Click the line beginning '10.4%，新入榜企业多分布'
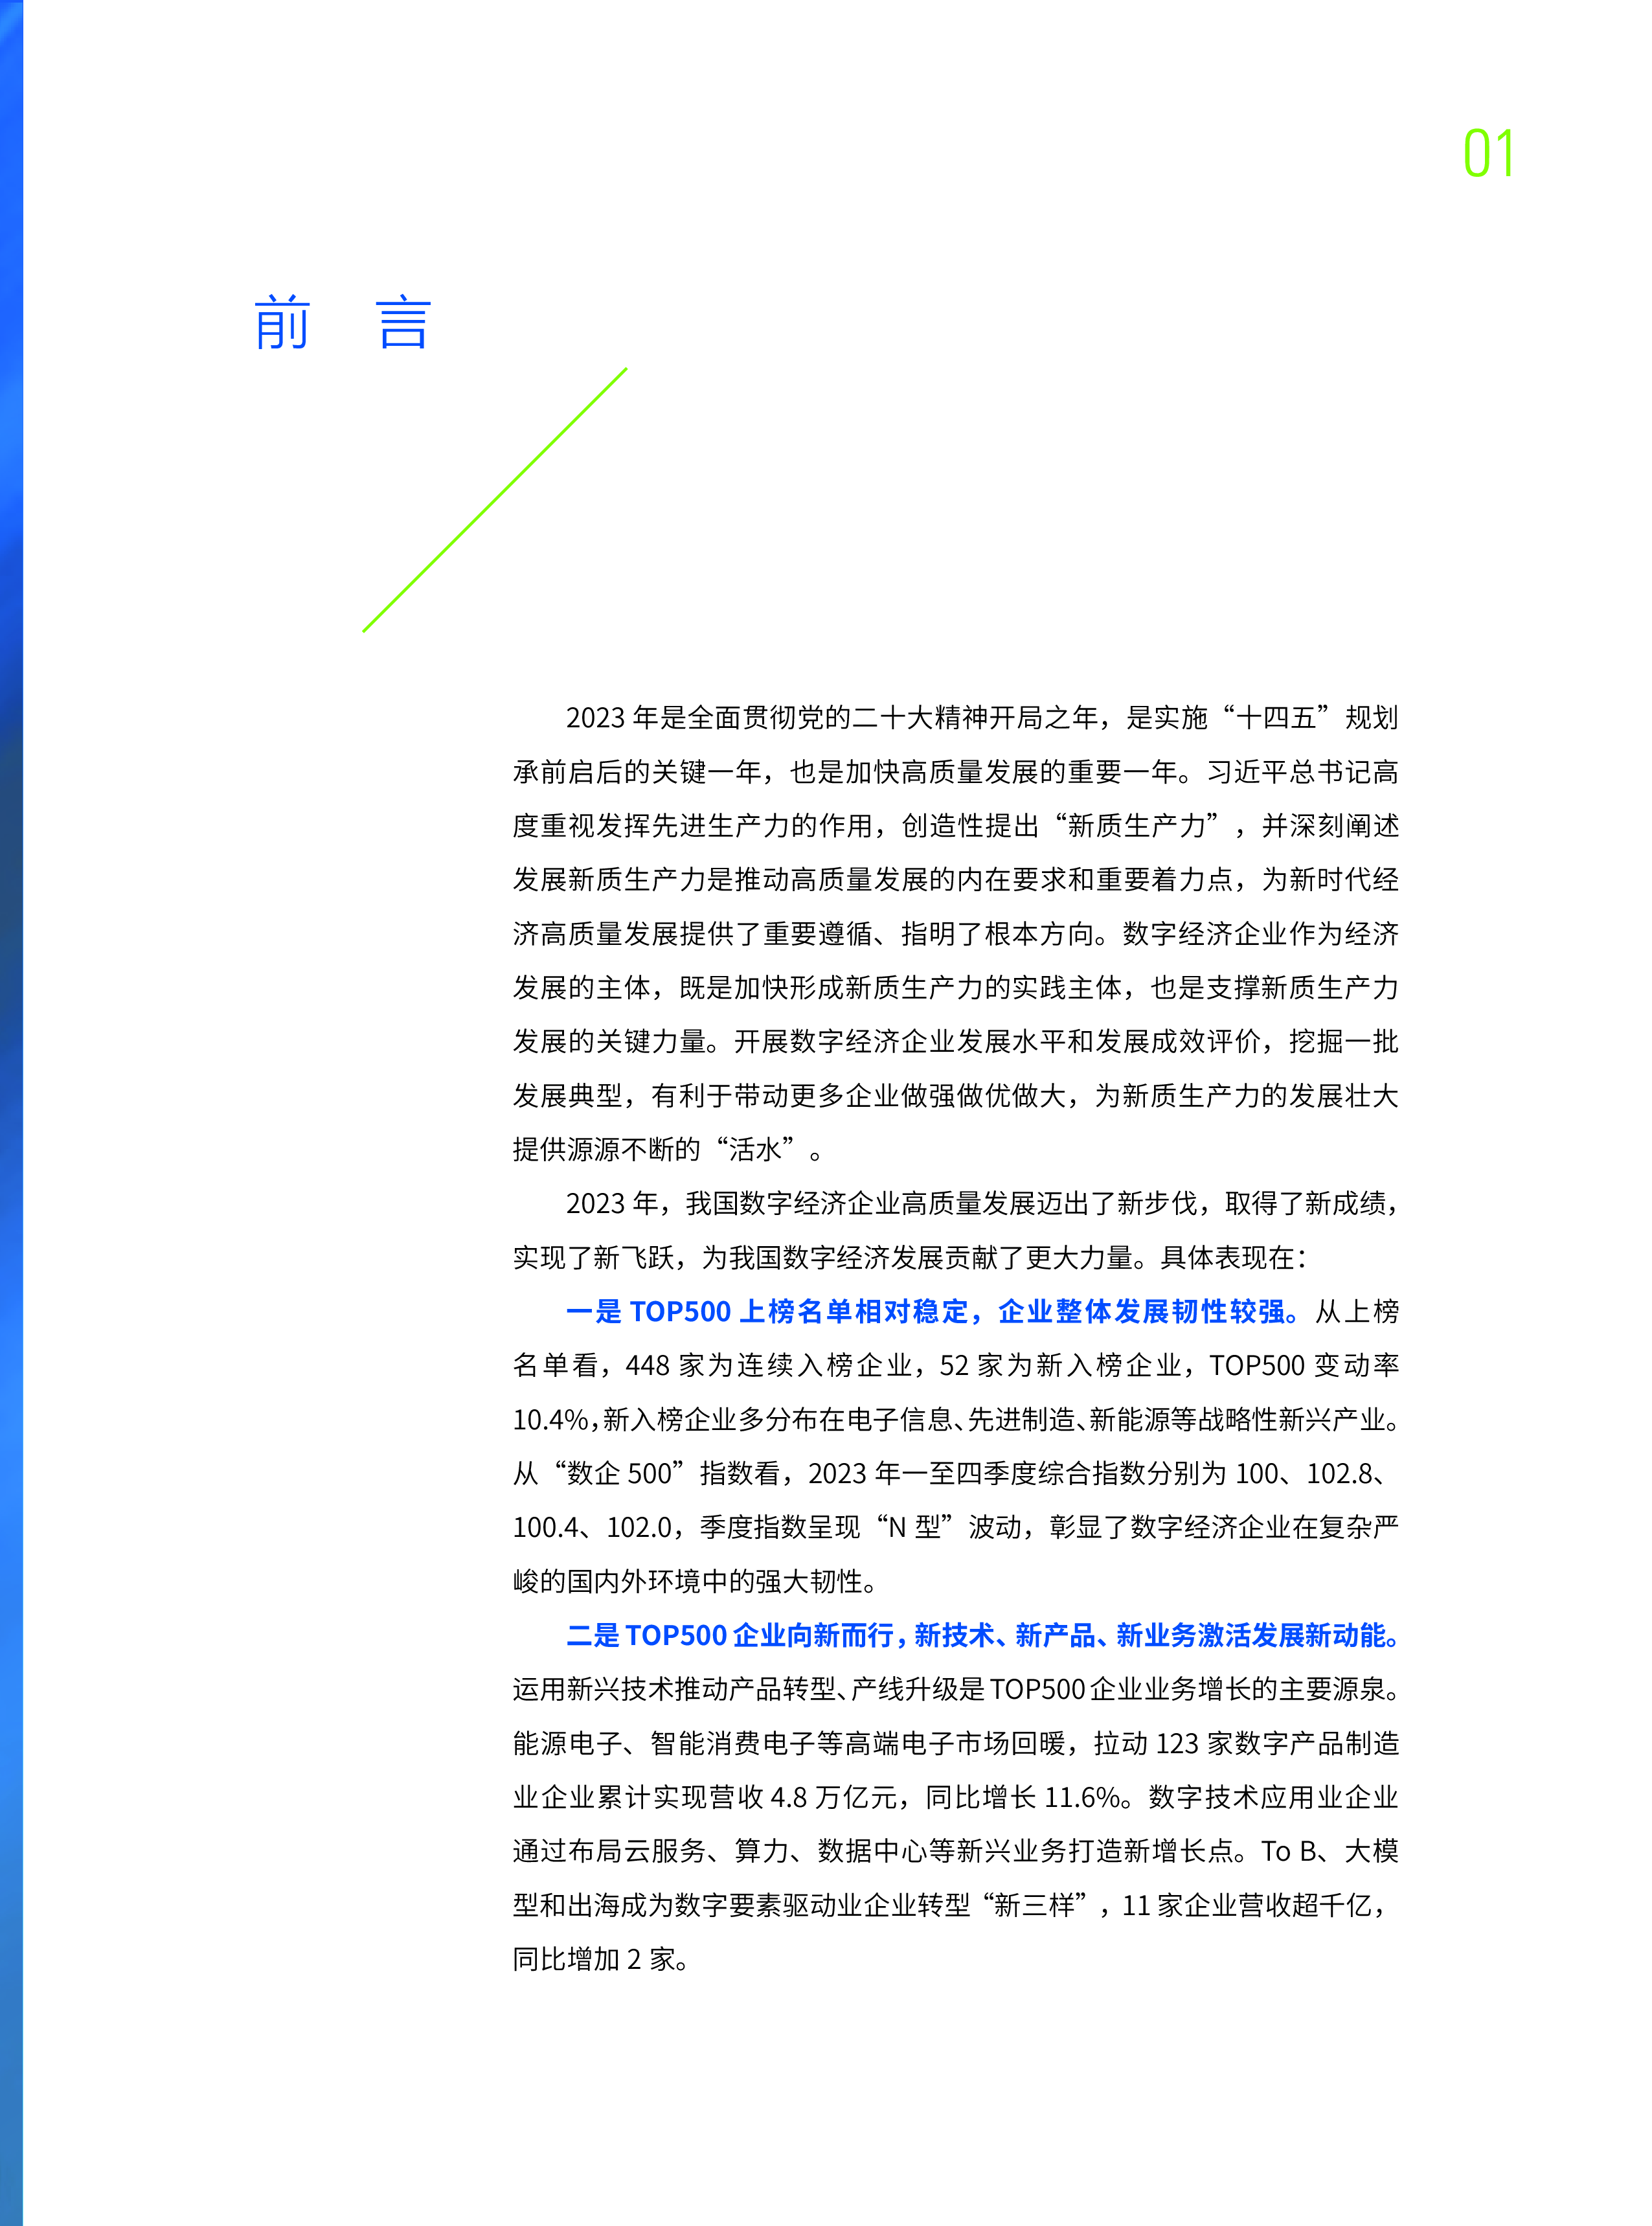This screenshot has height=2226, width=1652. click(x=955, y=1419)
